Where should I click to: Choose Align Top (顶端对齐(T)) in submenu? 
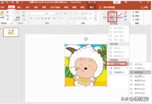[140, 77]
